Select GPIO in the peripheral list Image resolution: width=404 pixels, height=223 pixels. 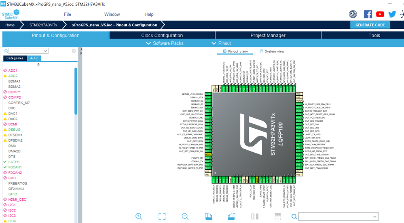[13, 194]
